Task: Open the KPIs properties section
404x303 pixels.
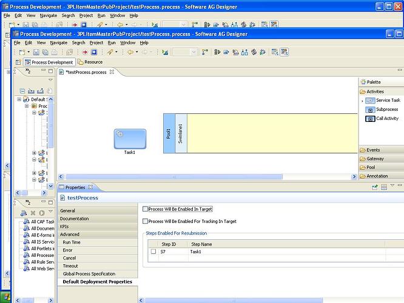Action: pyautogui.click(x=98, y=227)
